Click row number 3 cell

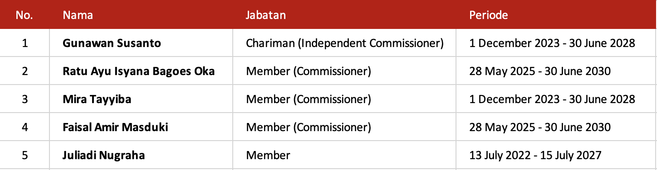coord(25,99)
